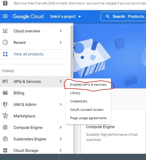The image size is (146, 160).
Task: Open Cloud Storage in the sidebar
Action: [35, 150]
